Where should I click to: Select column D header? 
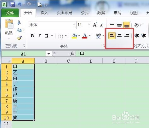(x=91, y=61)
